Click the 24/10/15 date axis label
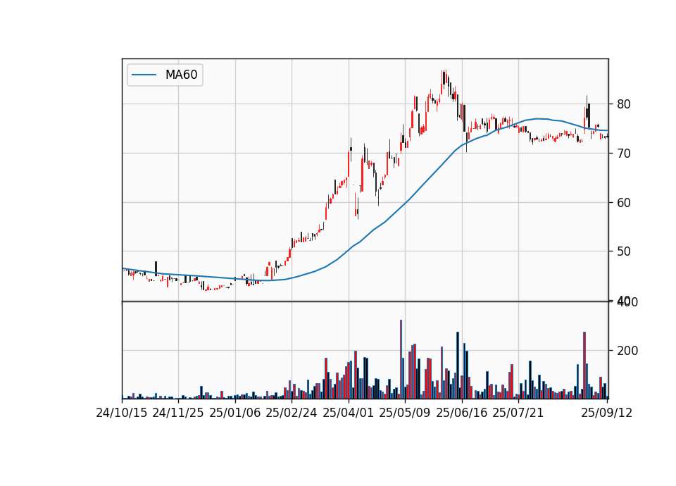 [122, 413]
